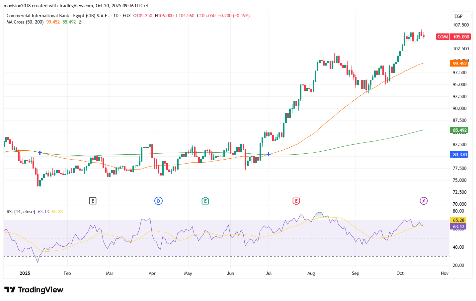Select the red earnings E marker before August

pyautogui.click(x=296, y=201)
